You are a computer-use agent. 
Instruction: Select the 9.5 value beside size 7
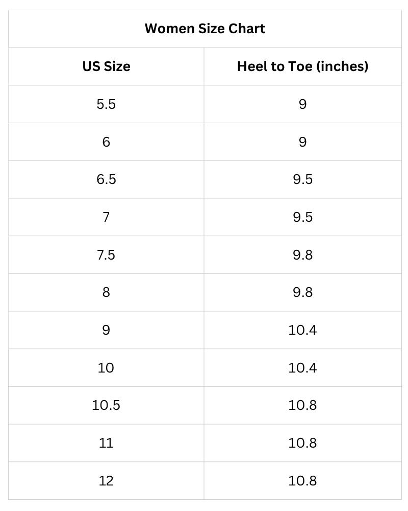tap(302, 217)
